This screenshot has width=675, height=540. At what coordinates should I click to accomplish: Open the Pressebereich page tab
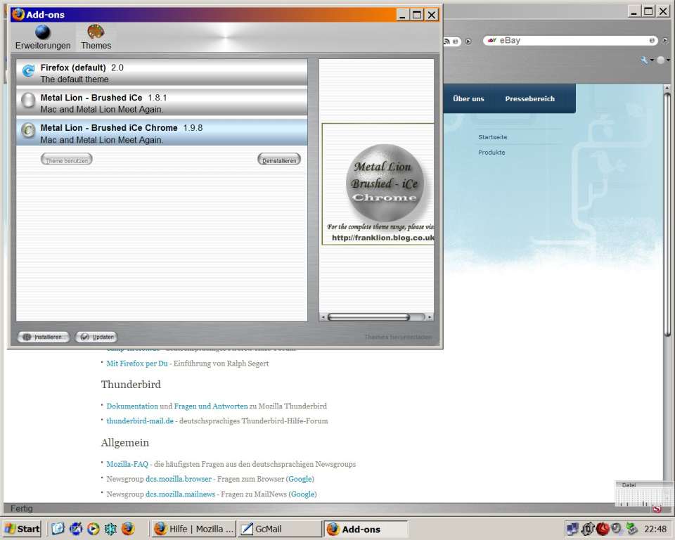tap(529, 98)
